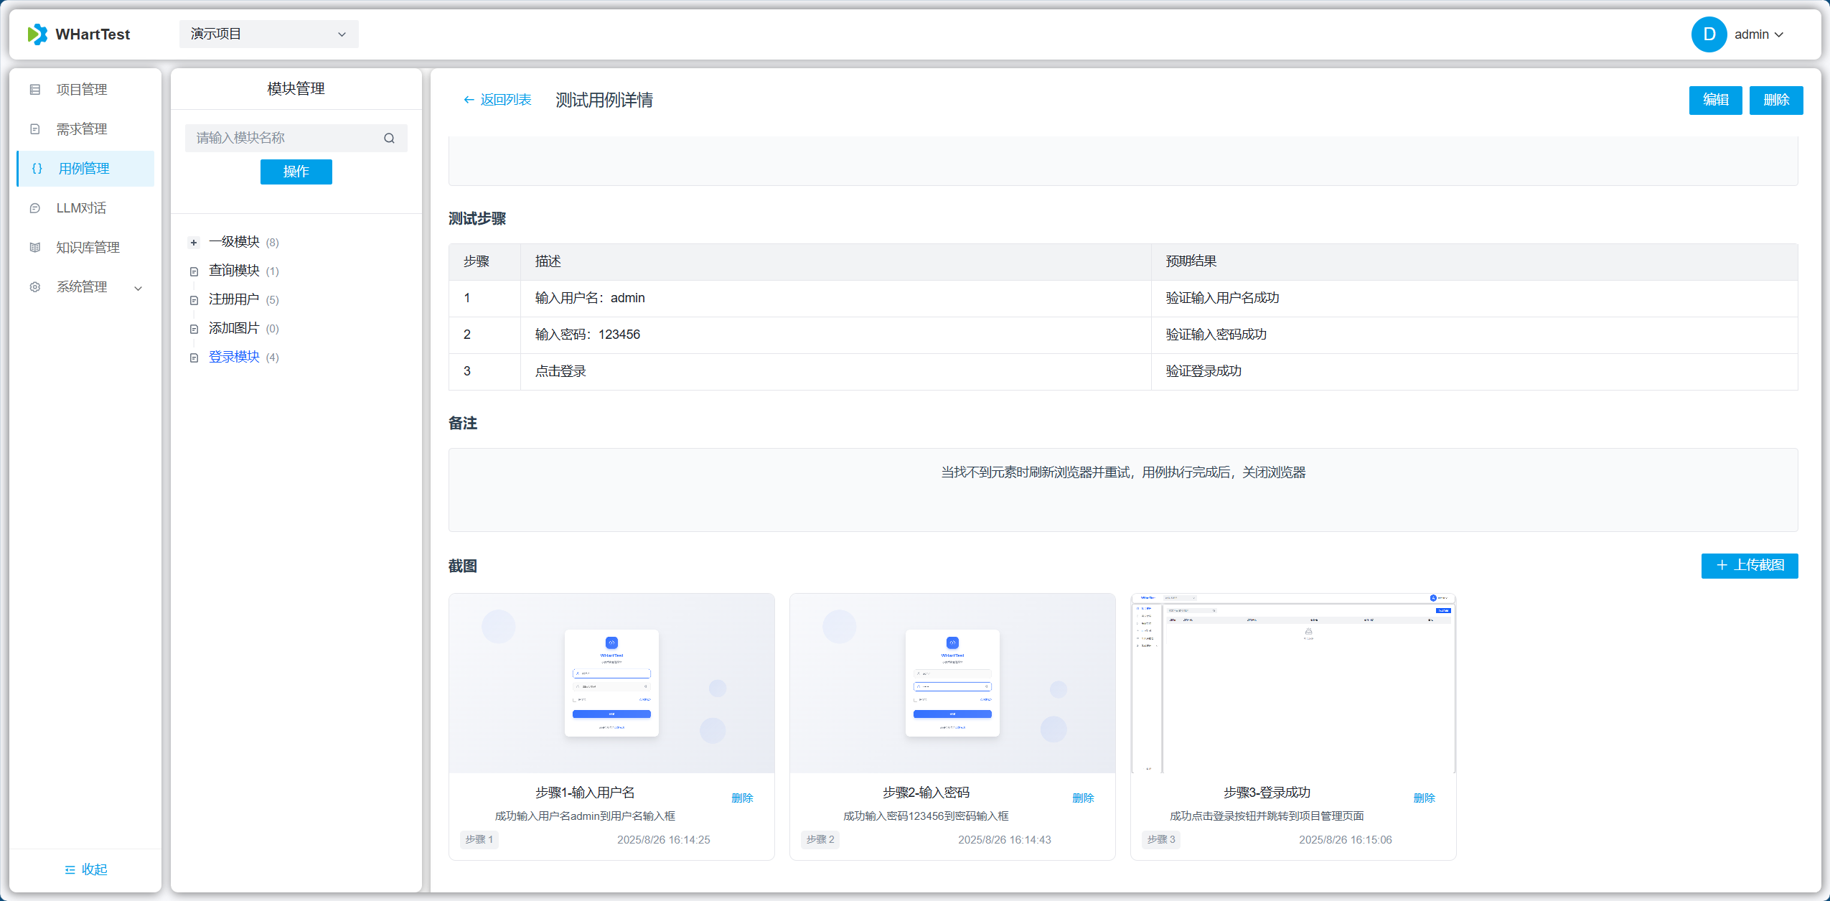The width and height of the screenshot is (1830, 901).
Task: Select the 登录模块 tree item
Action: click(234, 357)
